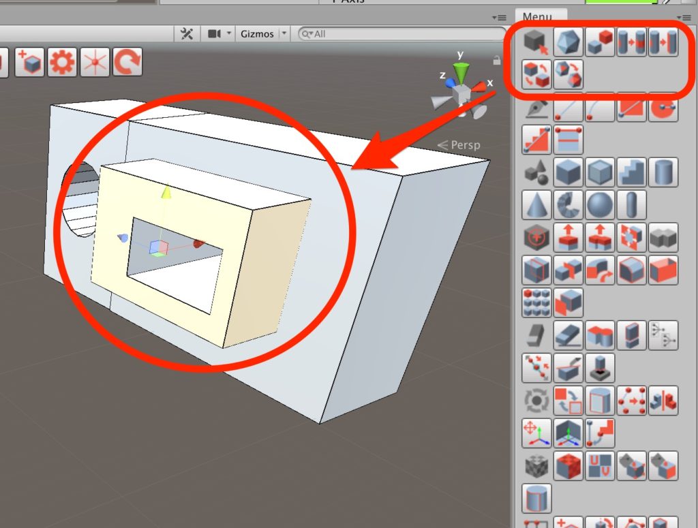
Task: Click the orange circular arrow refresh button
Action: pos(127,63)
